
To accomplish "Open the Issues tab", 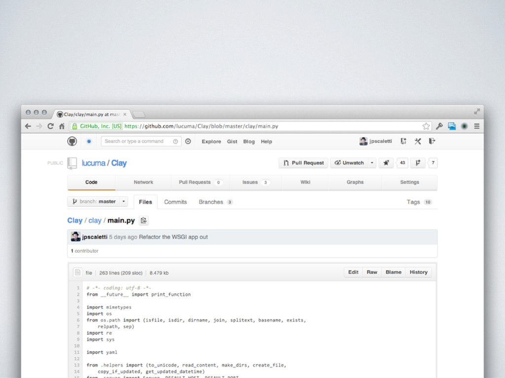I will [256, 182].
